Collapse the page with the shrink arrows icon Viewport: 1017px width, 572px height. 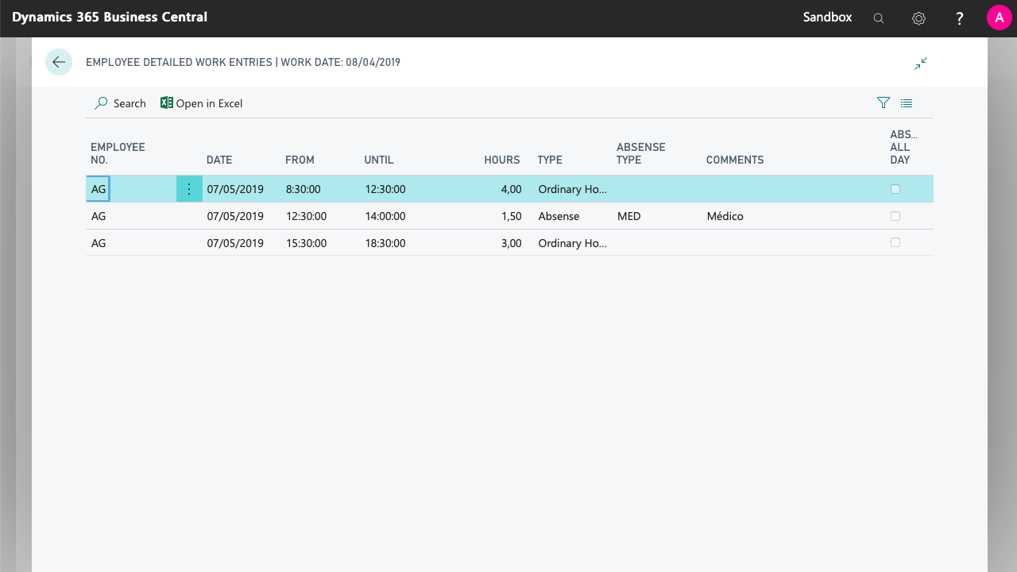921,64
